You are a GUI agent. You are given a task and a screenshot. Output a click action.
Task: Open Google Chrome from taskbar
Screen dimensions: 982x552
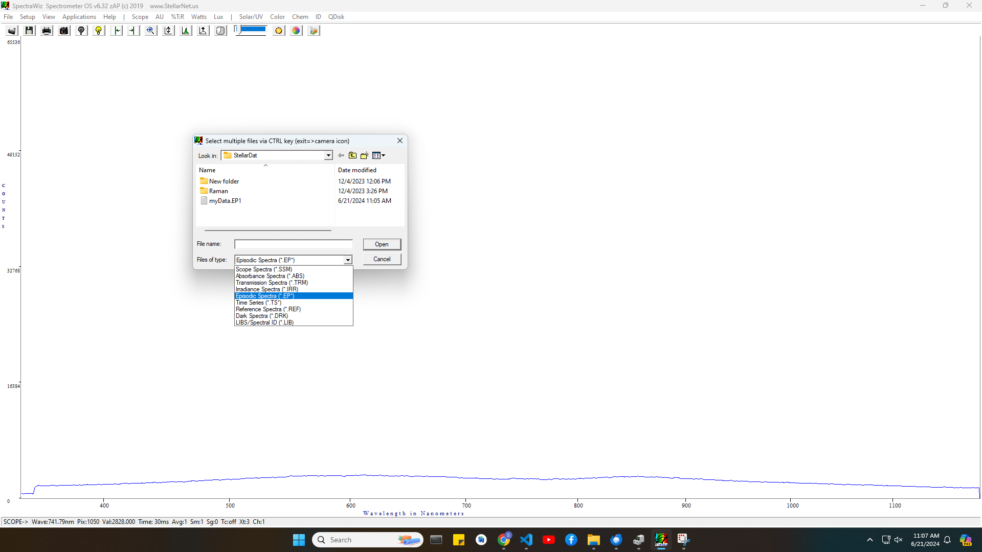tap(504, 540)
